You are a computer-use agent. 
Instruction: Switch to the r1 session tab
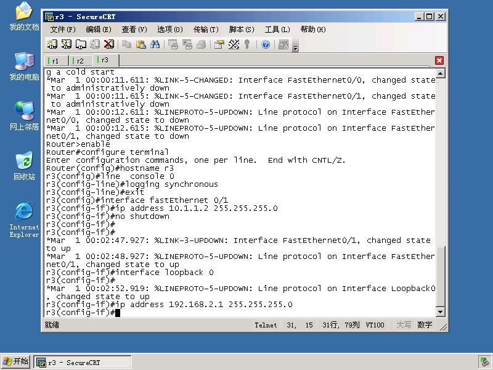56,60
